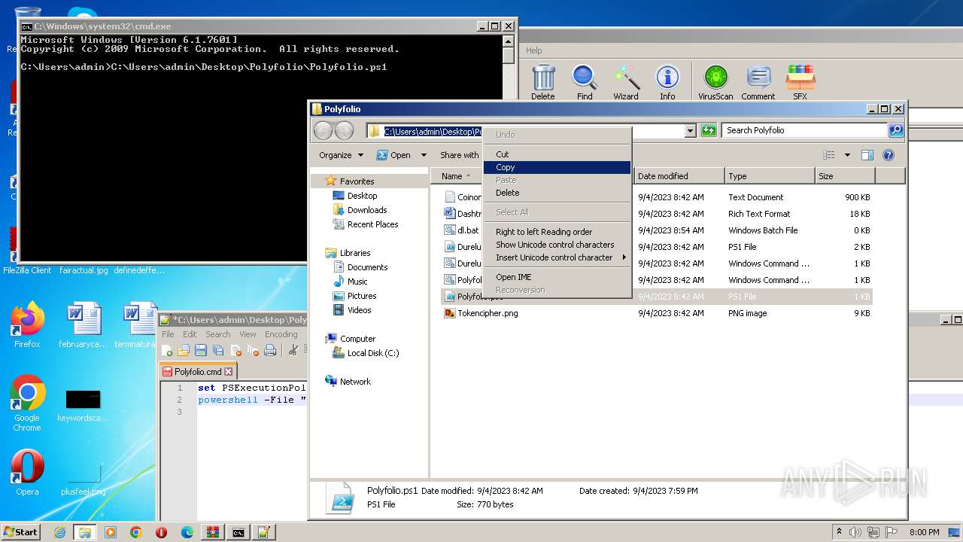Expand the Open button dropdown arrow
This screenshot has width=963, height=542.
424,155
